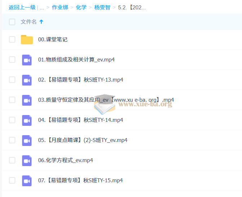The height and width of the screenshot is (197, 242).
Task: Click 返回上一级 to go back
Action: pos(22,7)
